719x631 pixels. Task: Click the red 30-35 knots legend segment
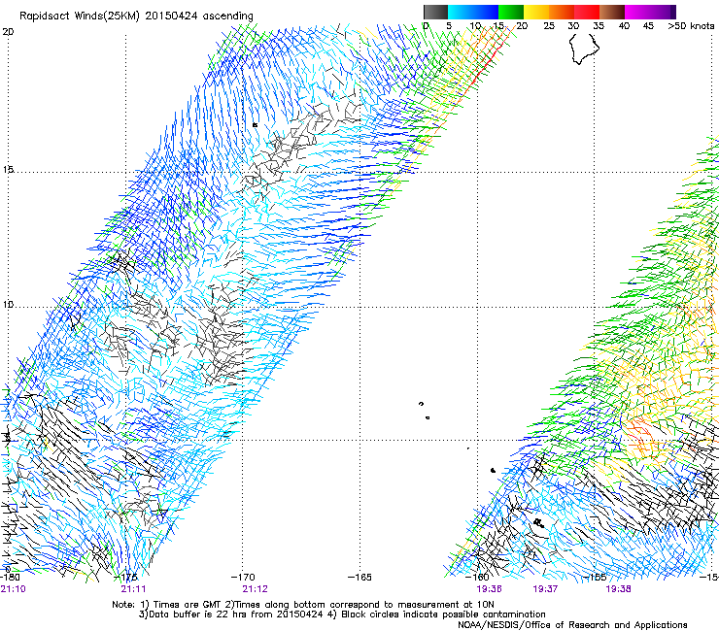[x=587, y=12]
